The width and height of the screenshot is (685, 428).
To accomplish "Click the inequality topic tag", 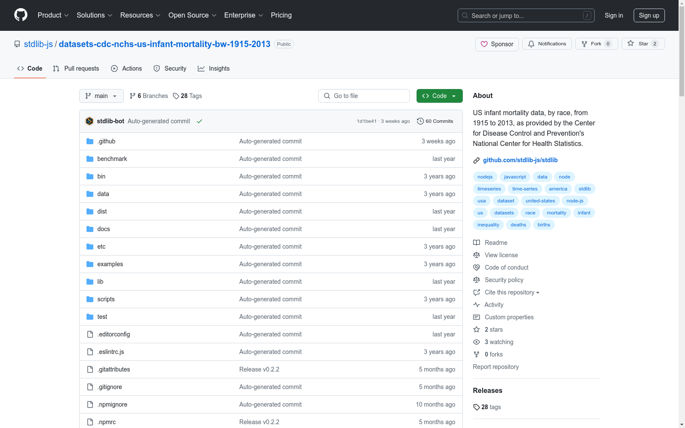I will (x=488, y=225).
